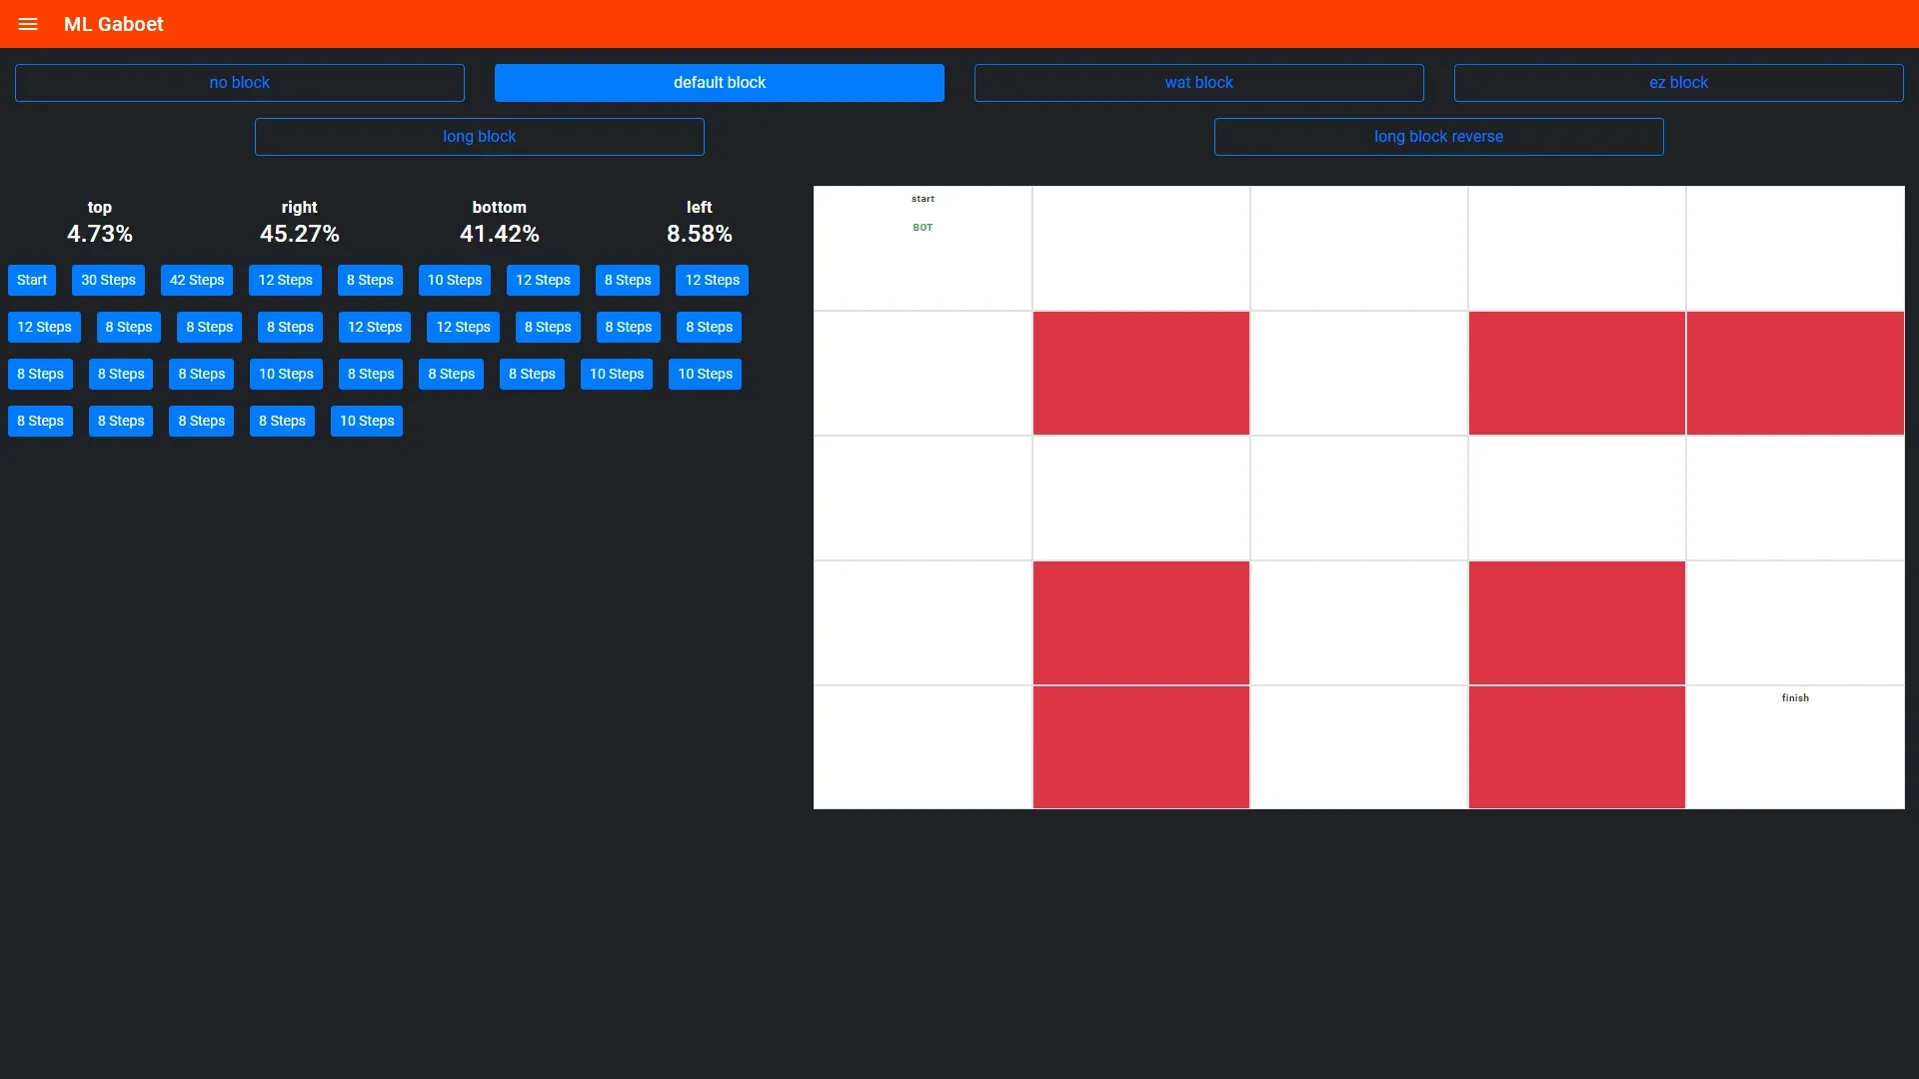Click the red block under second column top
The height and width of the screenshot is (1079, 1919).
click(1140, 373)
